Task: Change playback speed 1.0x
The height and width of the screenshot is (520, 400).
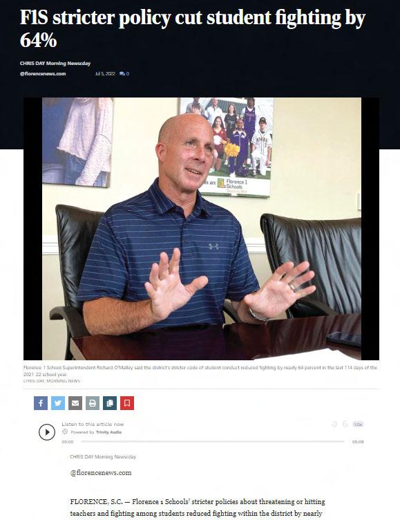Action: (358, 424)
